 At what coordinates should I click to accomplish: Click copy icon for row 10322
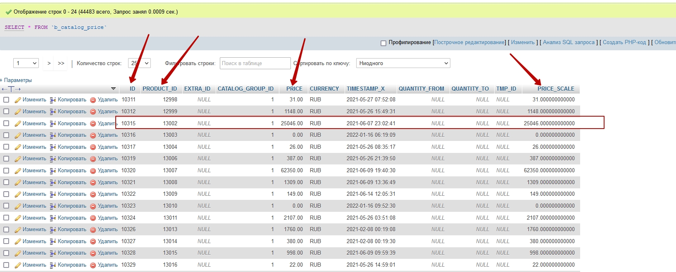(53, 194)
